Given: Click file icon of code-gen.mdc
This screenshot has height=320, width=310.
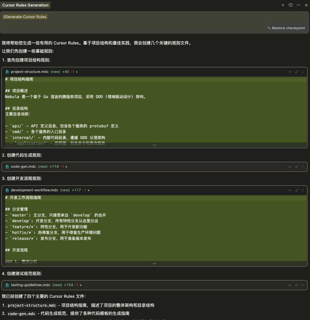Looking at the screenshot, I should 7,167.
